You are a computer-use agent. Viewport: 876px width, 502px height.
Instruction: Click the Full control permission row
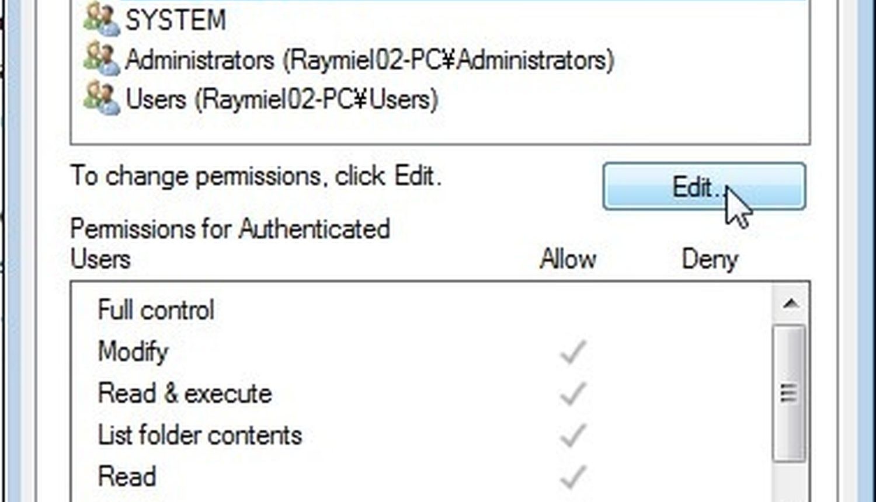tap(422, 310)
